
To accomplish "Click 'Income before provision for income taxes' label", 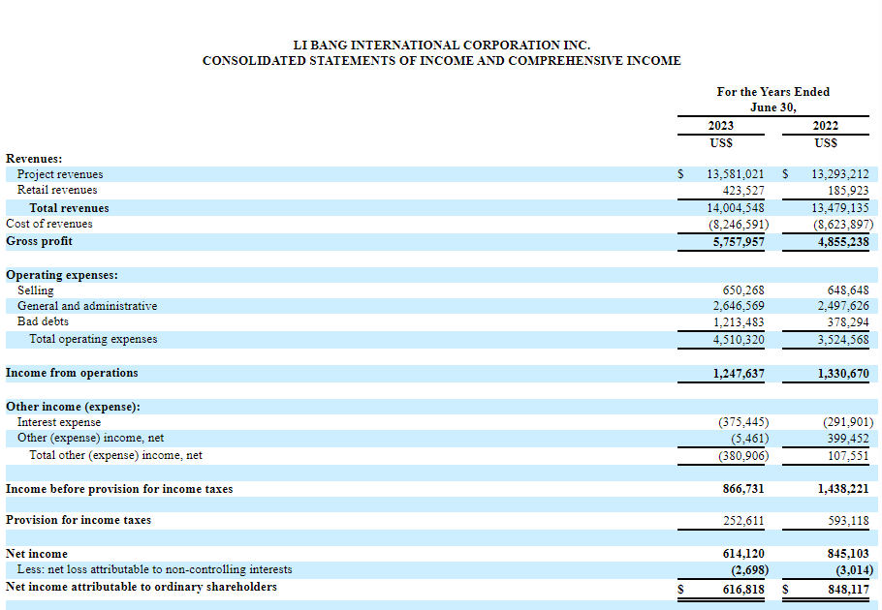I will (x=119, y=489).
